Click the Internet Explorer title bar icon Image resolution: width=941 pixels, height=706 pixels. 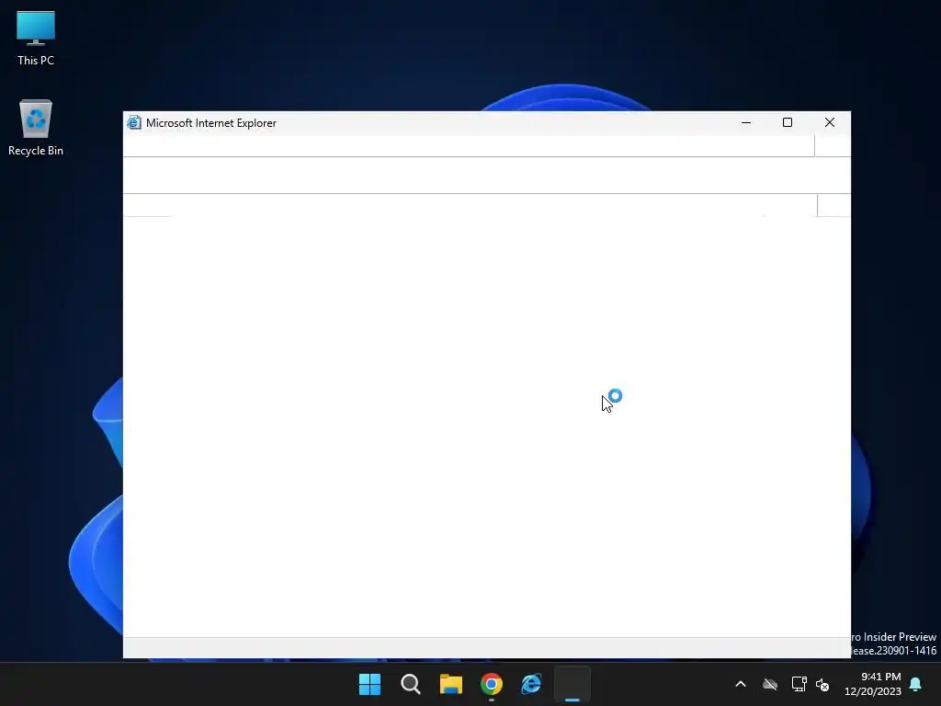[134, 122]
